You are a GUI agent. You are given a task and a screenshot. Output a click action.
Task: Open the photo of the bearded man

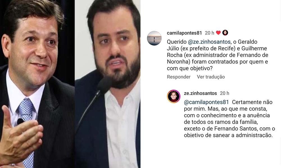click(x=108, y=84)
